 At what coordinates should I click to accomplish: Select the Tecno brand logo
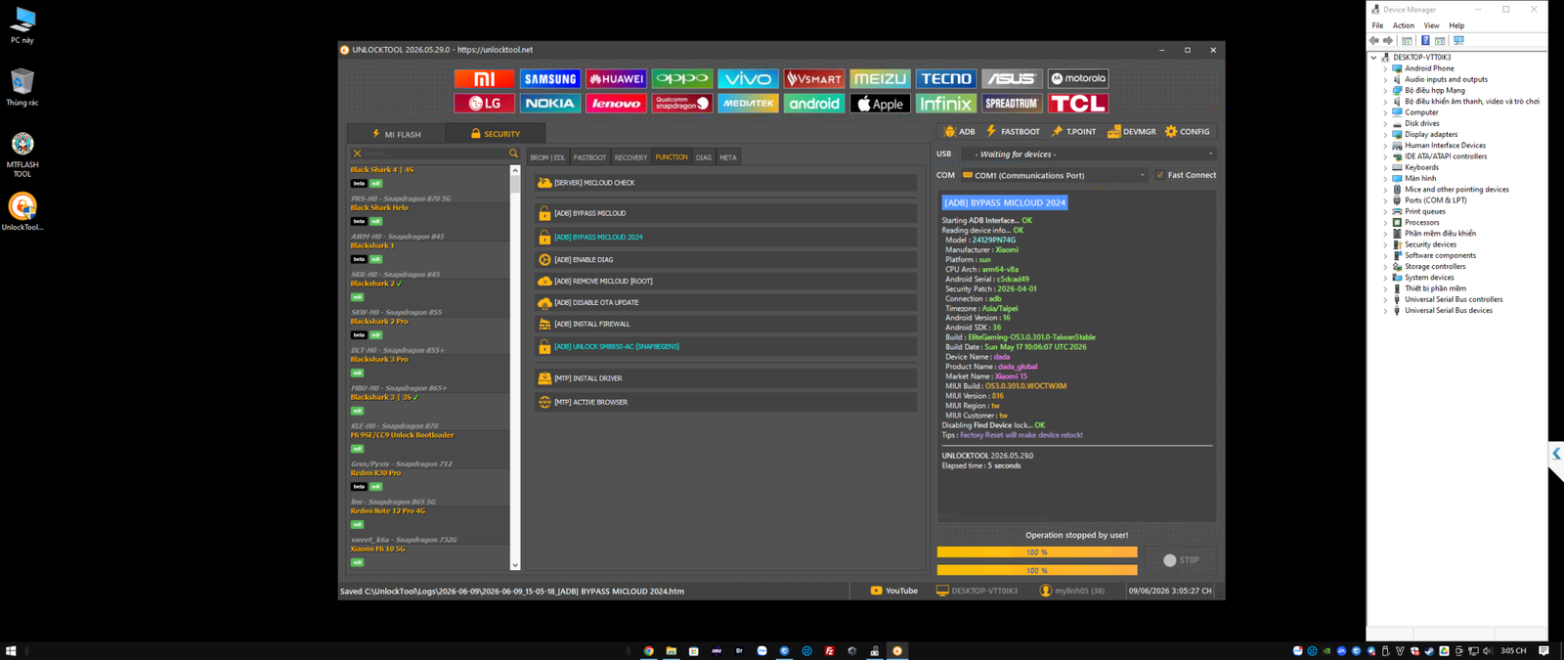(x=946, y=78)
